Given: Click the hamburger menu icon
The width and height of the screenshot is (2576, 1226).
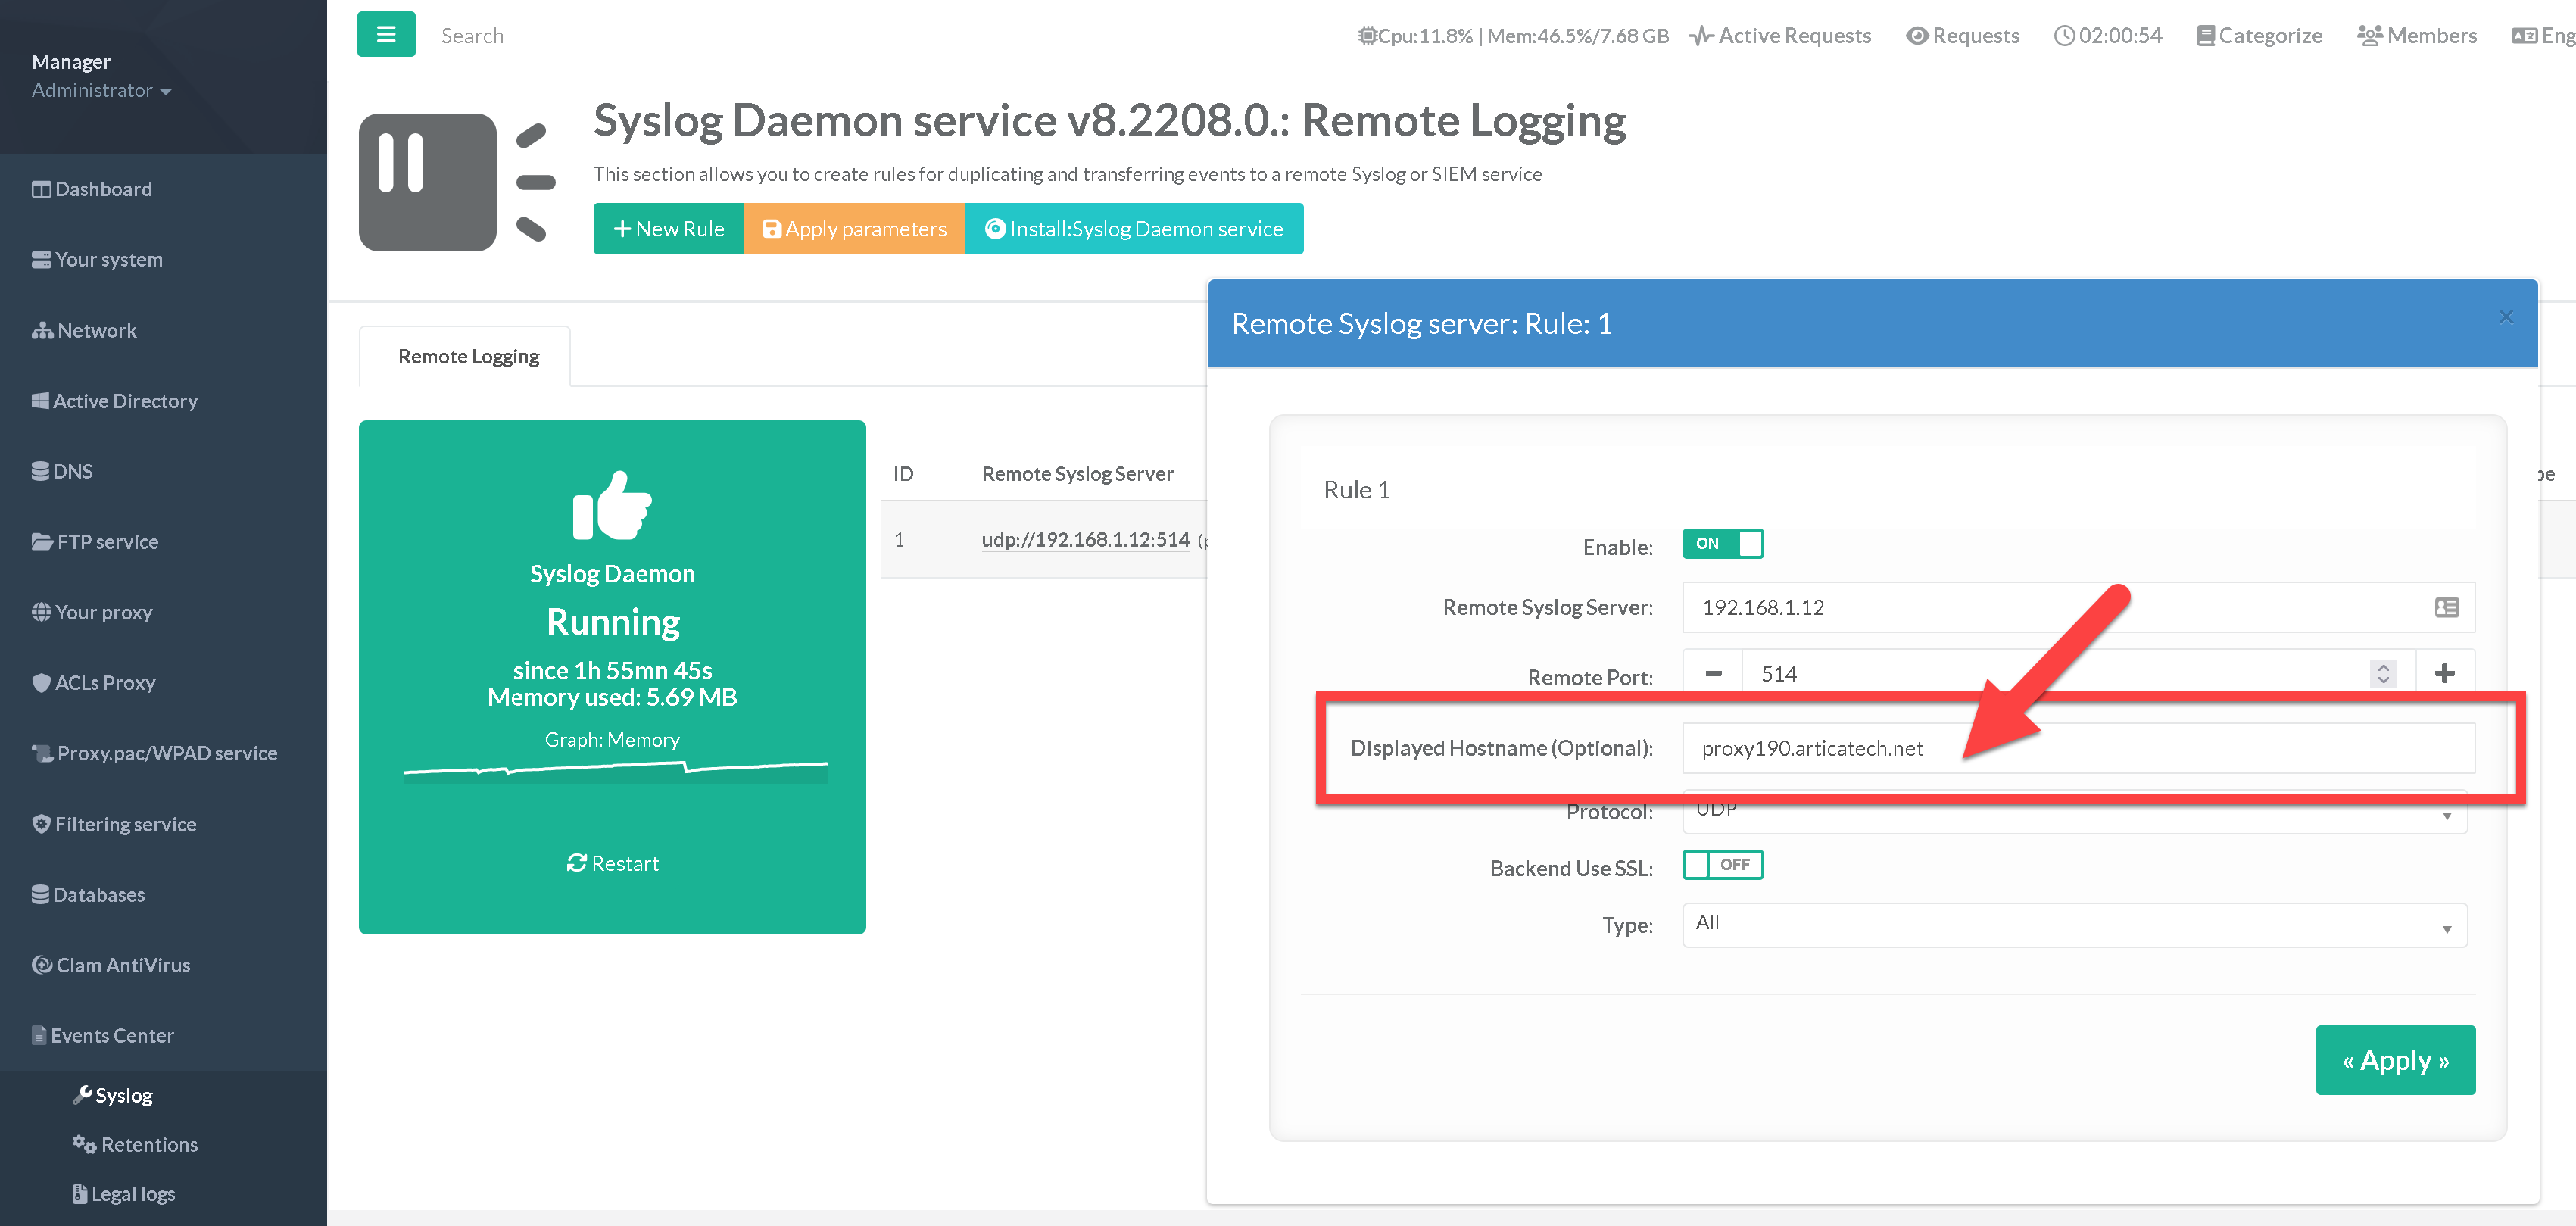Looking at the screenshot, I should point(386,35).
